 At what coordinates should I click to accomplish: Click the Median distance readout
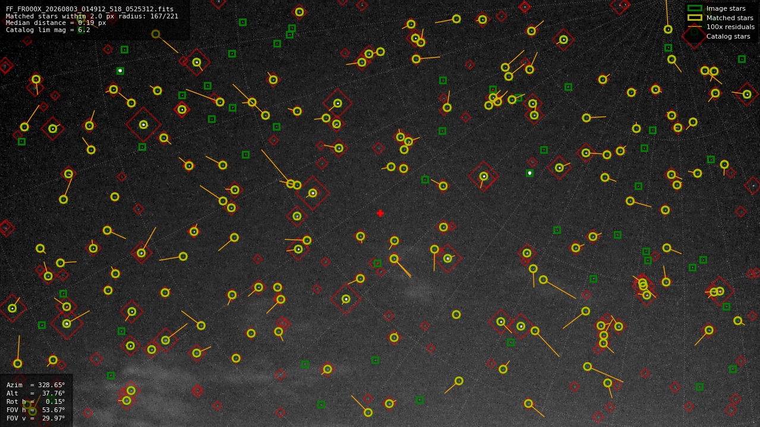click(x=56, y=23)
